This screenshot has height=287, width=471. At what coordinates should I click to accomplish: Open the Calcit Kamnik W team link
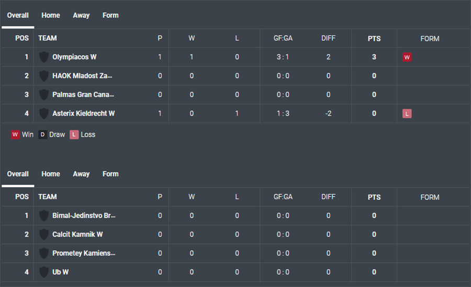[x=77, y=235]
